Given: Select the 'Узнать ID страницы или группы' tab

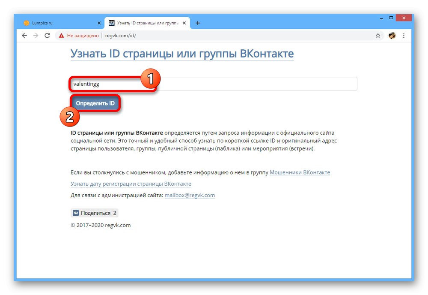Looking at the screenshot, I should click(147, 23).
